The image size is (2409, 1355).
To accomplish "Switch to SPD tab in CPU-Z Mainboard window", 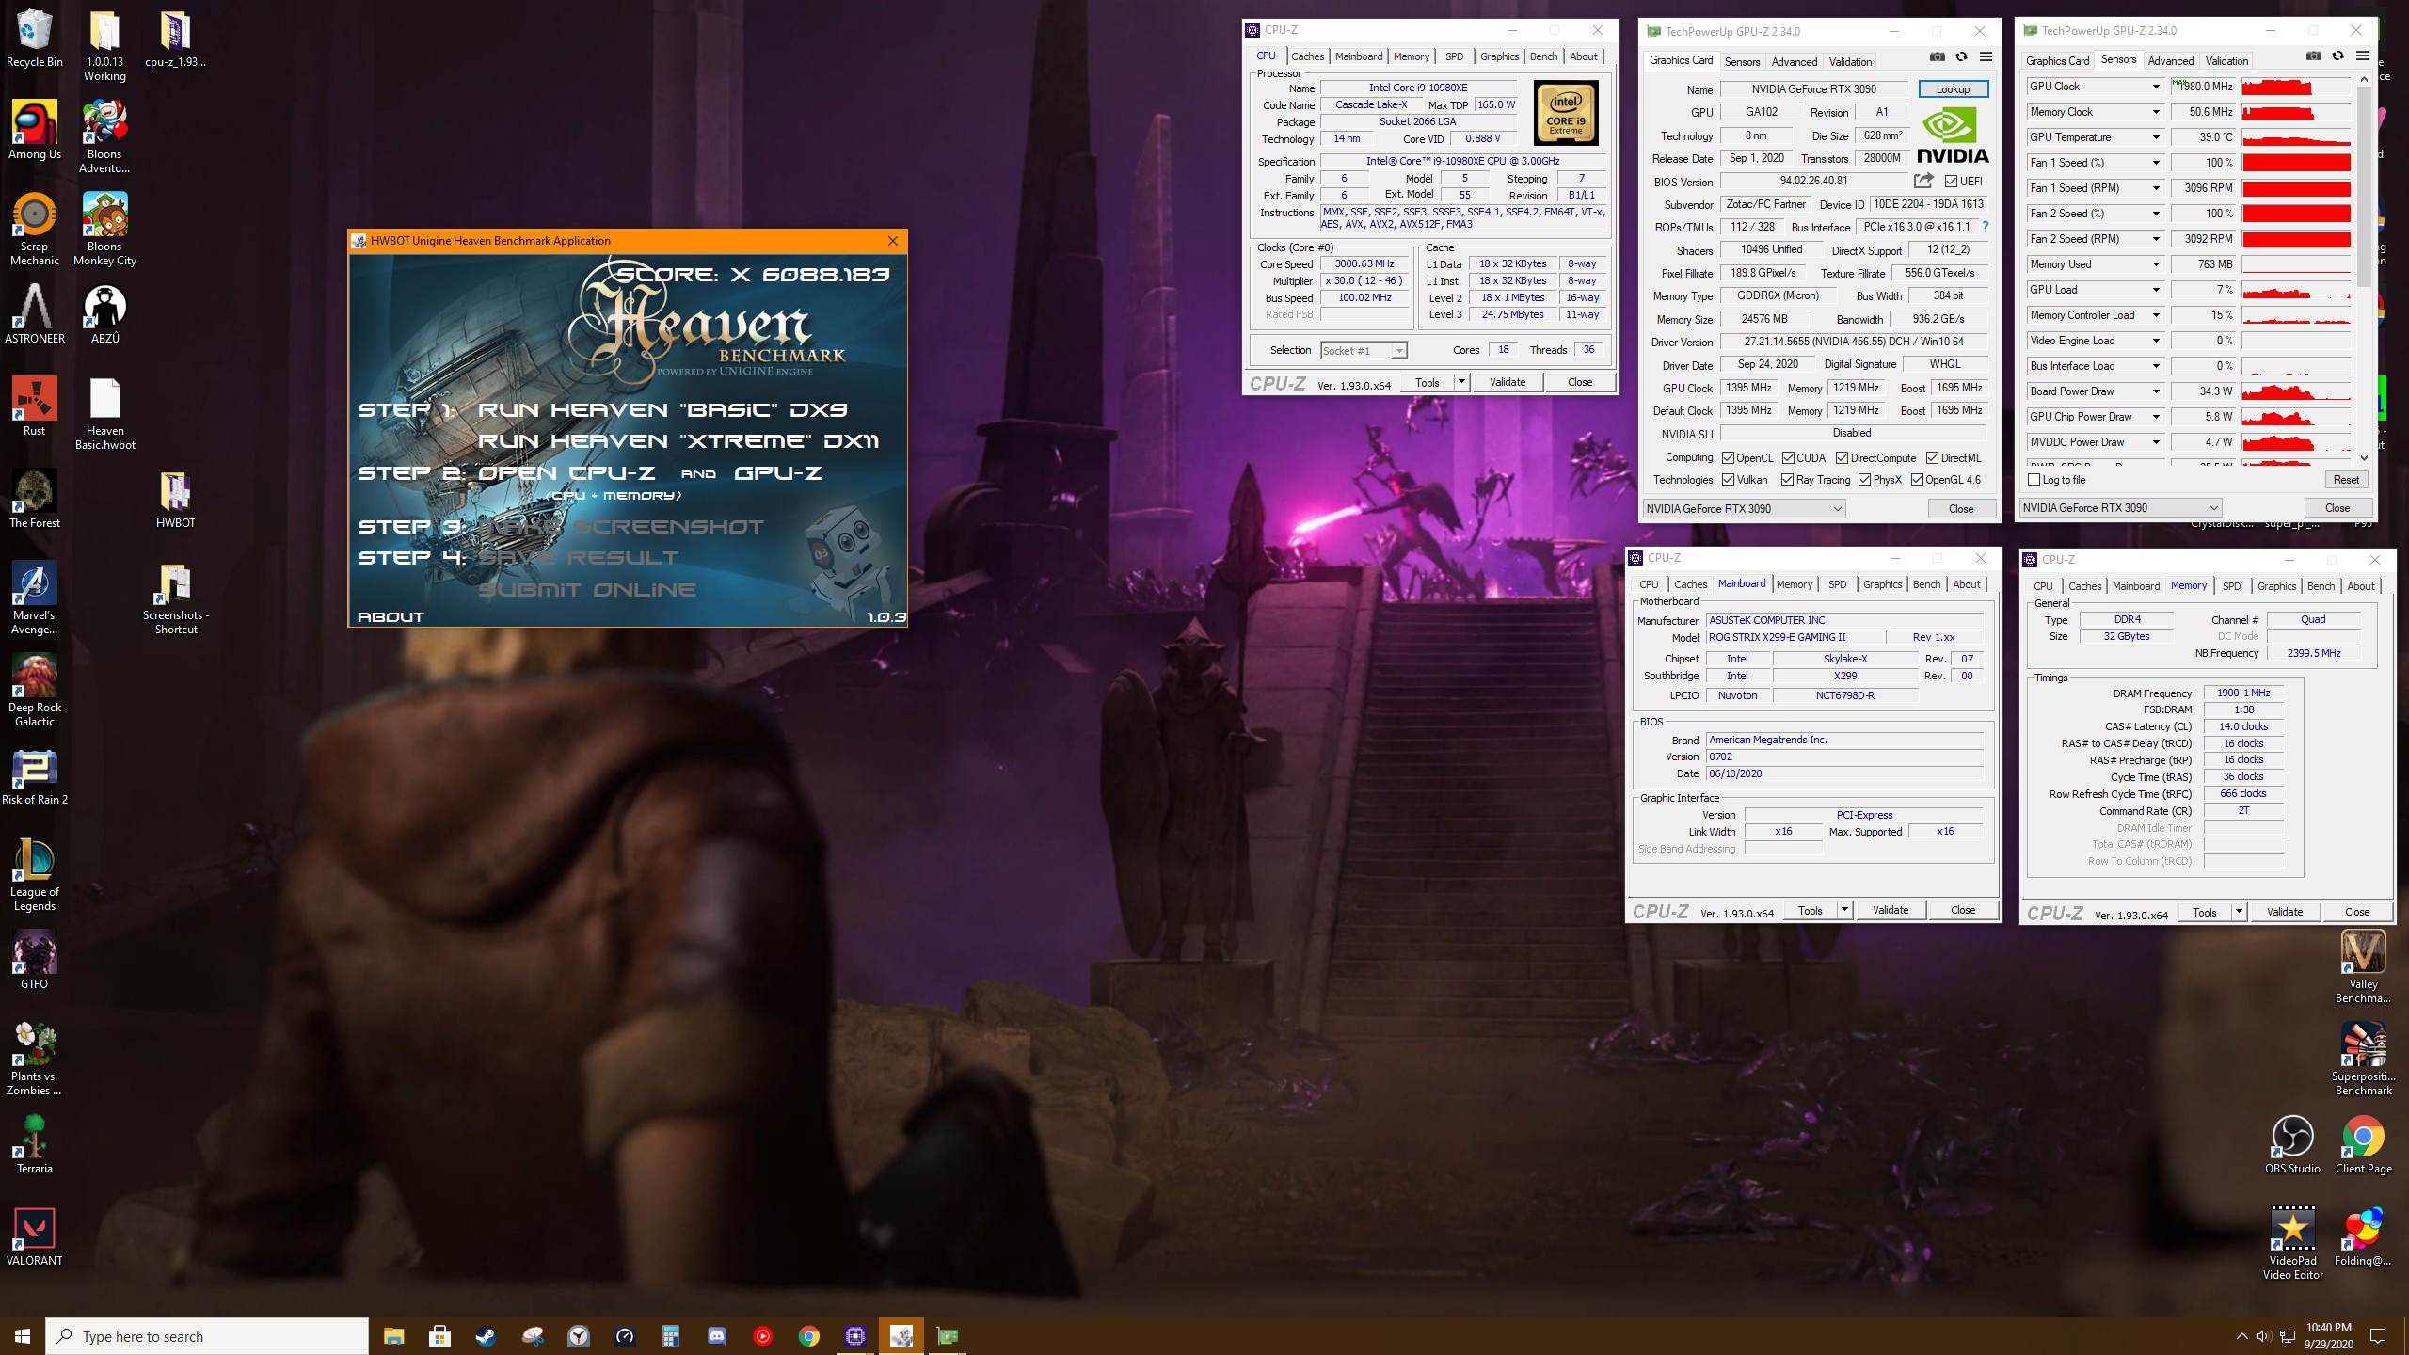I will click(x=1837, y=584).
